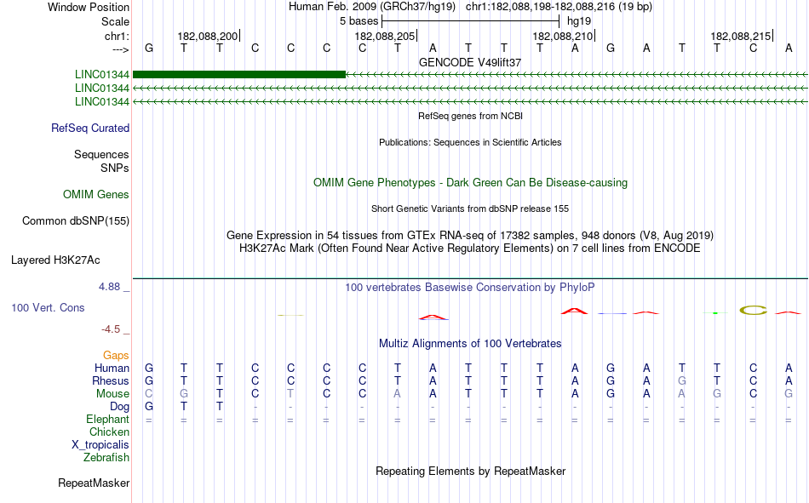The image size is (809, 503).
Task: Select the Elephant alignment row label
Action: [107, 420]
